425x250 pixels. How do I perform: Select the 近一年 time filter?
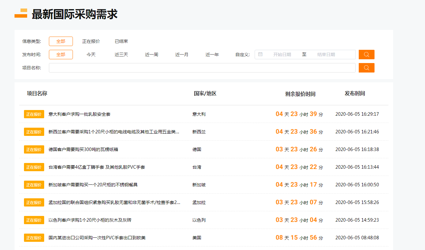coord(212,54)
